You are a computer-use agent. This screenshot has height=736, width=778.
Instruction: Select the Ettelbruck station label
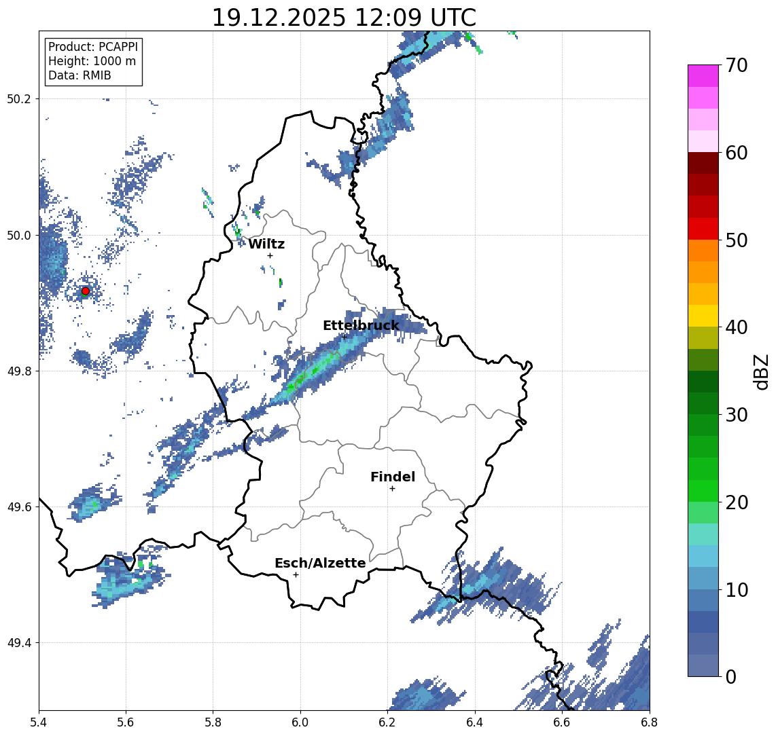click(361, 325)
